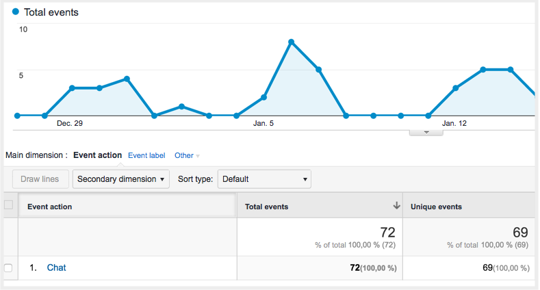The height and width of the screenshot is (290, 540).
Task: Check the checkbox for the Chat row
Action: [x=8, y=268]
